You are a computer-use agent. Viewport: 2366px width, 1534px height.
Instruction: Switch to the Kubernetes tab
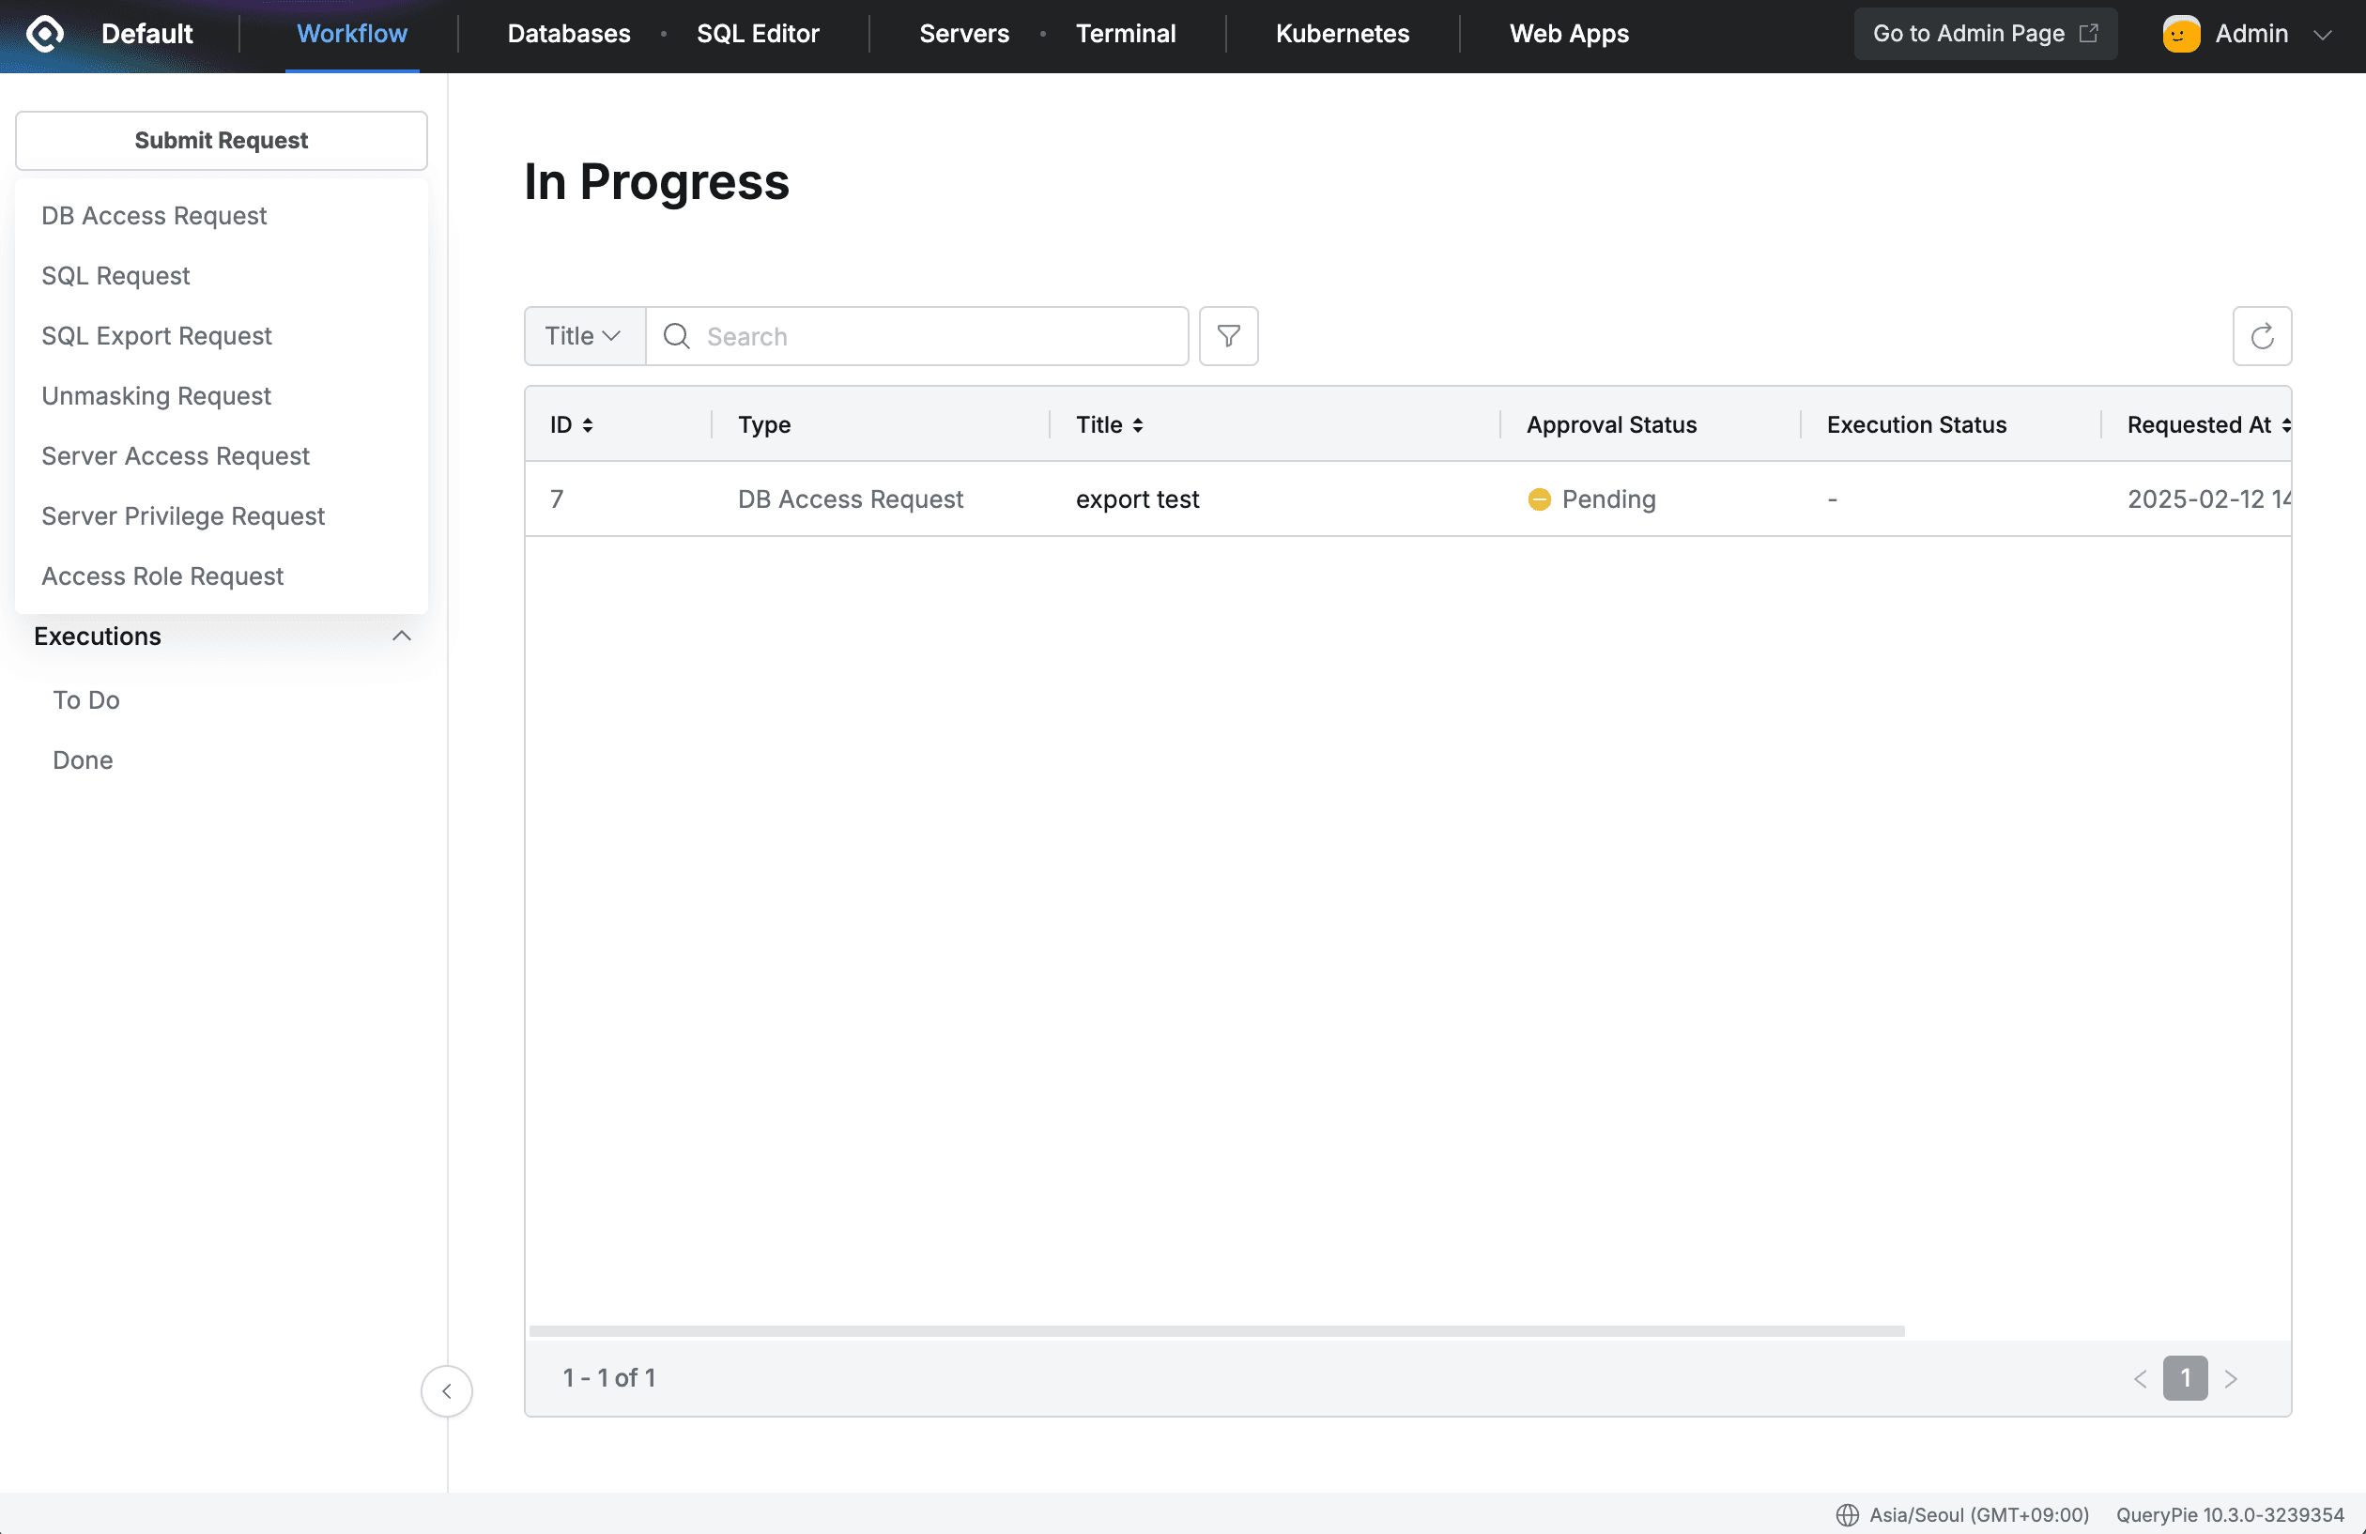(1341, 34)
